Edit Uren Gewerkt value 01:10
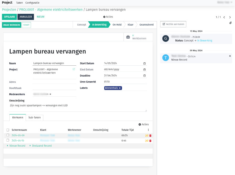235x175 pixels. [x=125, y=82]
